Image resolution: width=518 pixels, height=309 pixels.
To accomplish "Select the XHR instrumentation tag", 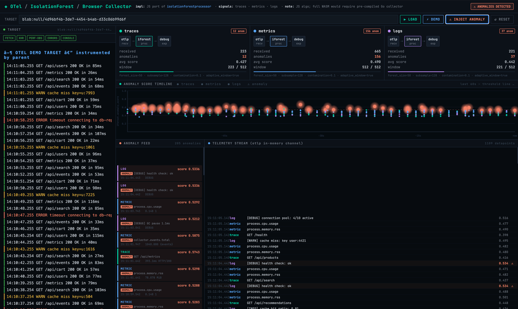I will (21, 38).
